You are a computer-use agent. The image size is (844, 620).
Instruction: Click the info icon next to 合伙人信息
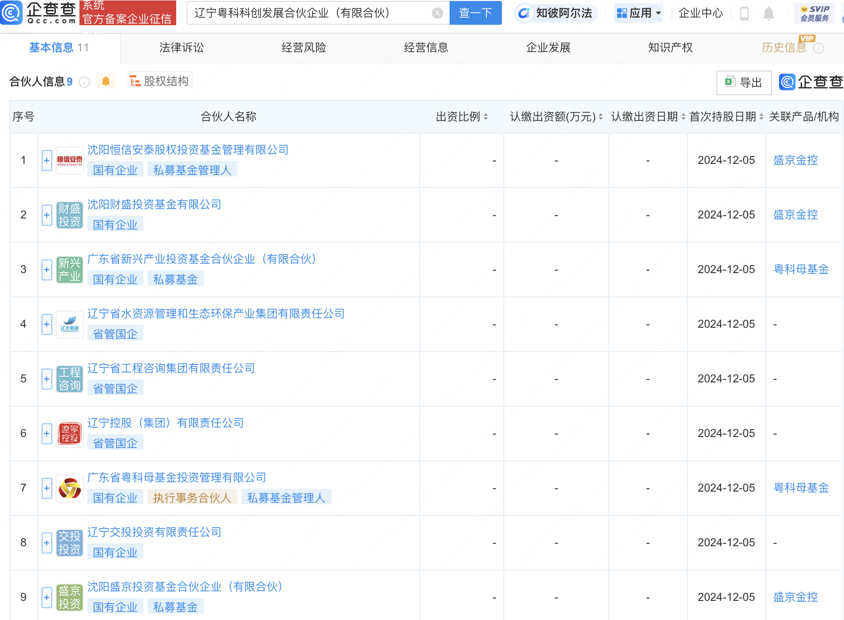coord(84,82)
